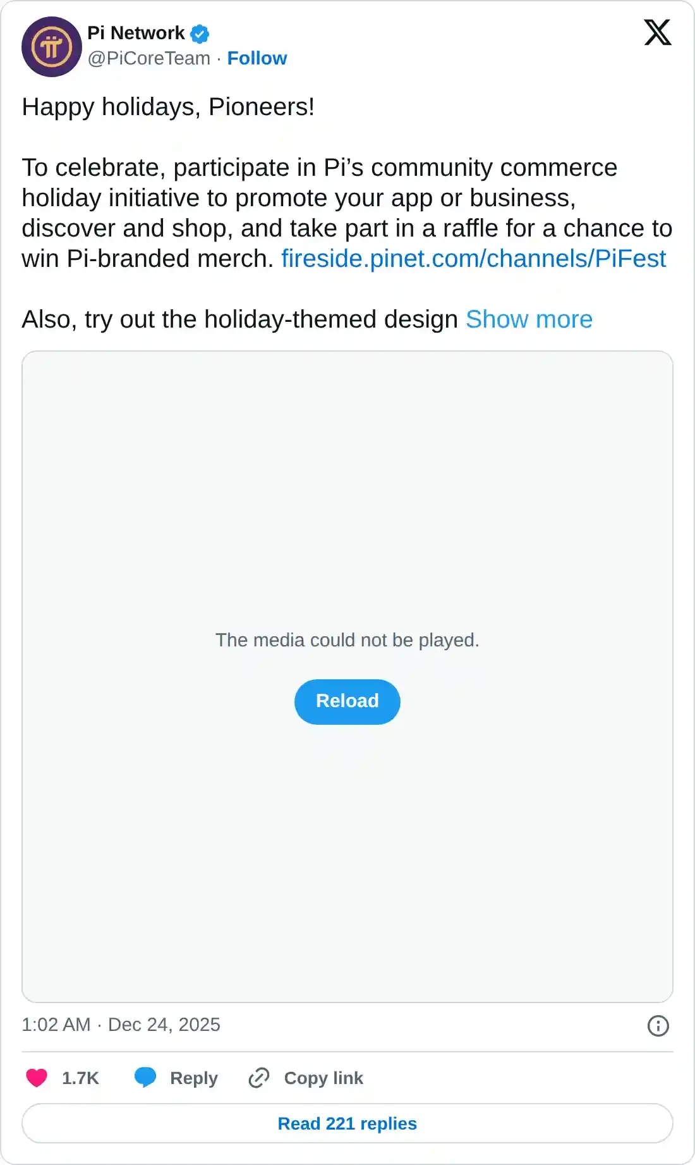
Task: Click the media placeholder area
Action: pos(347,506)
